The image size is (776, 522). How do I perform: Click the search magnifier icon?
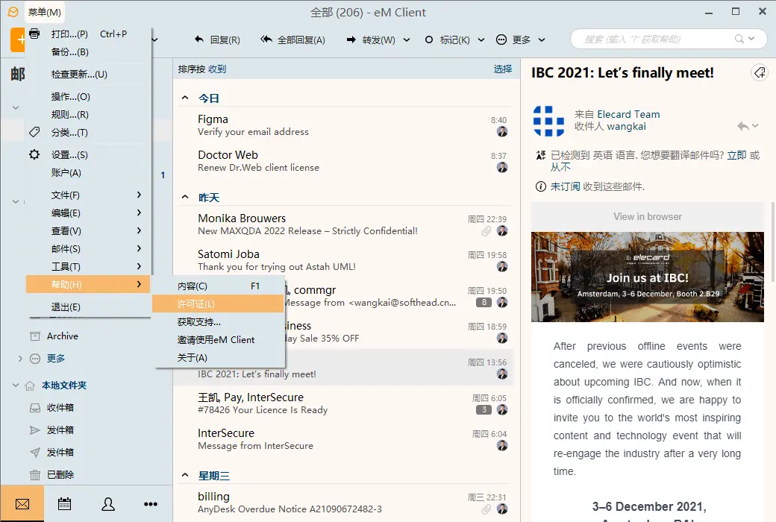tap(739, 39)
